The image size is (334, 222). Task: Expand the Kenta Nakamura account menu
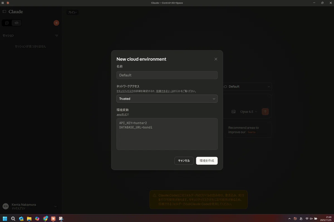point(55,206)
